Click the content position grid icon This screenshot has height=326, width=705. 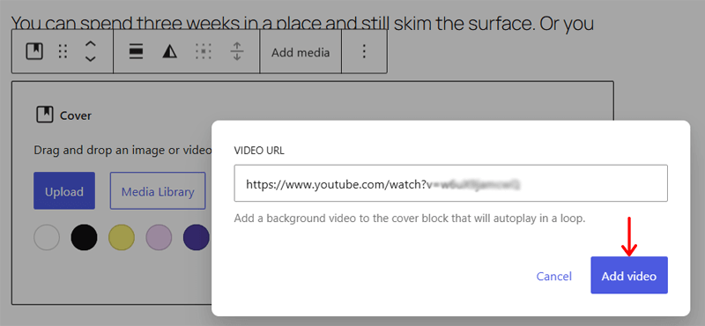[204, 52]
